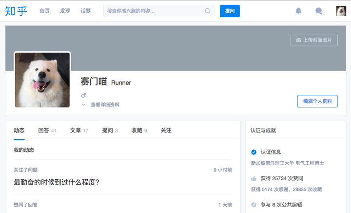
Task: Click 认证信息 label
Action: [x=271, y=152]
